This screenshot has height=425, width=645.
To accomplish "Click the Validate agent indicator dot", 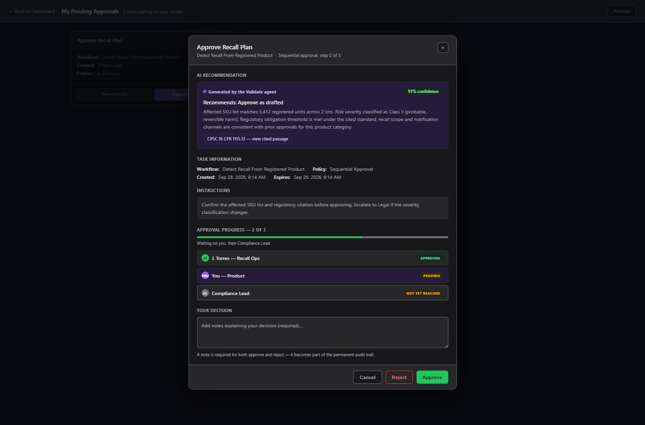I will click(205, 92).
